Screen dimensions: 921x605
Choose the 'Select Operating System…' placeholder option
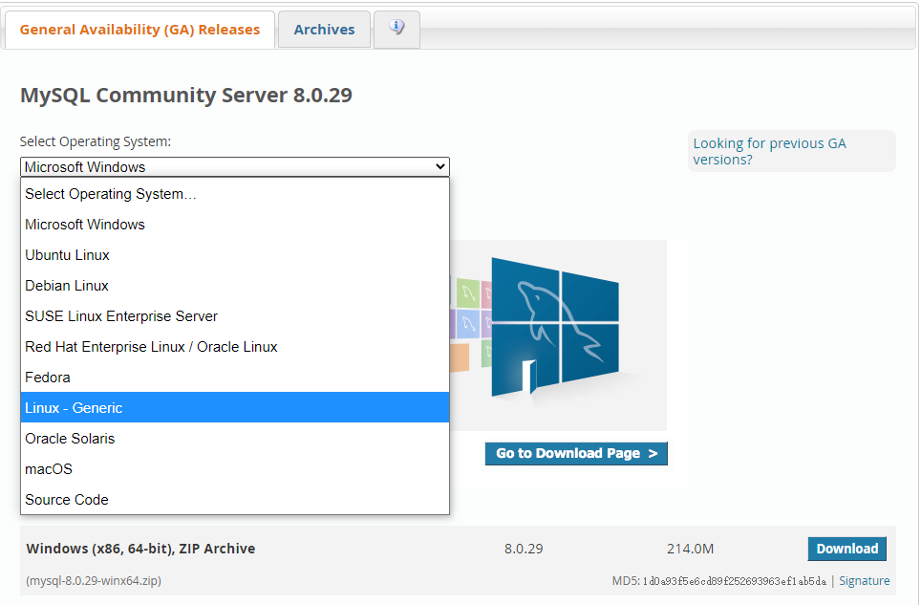pos(235,194)
